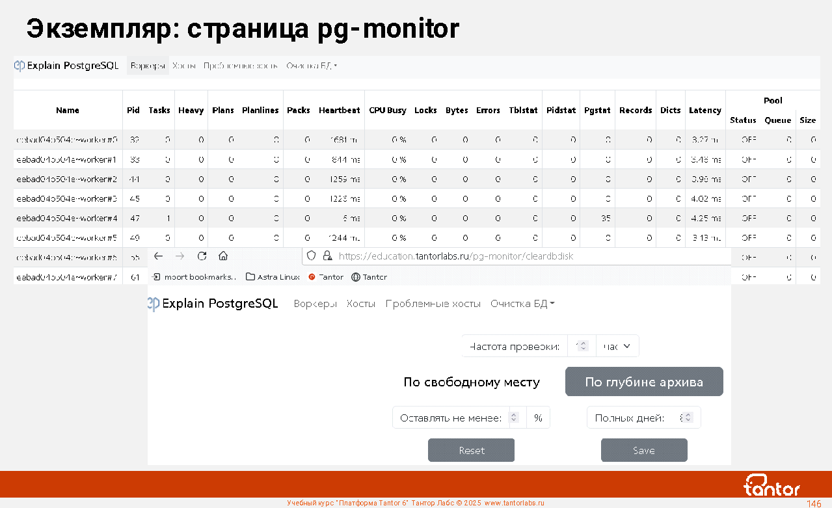Select the 'По свободному месту' mode

[x=472, y=382]
